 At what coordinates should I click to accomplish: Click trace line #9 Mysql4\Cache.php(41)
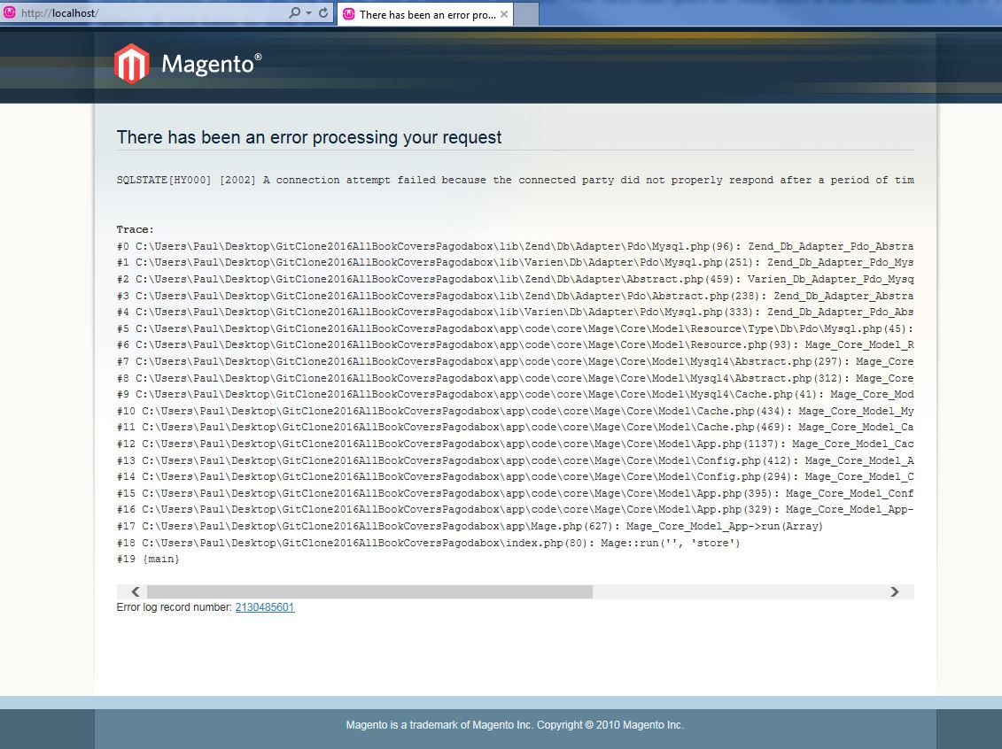(515, 395)
